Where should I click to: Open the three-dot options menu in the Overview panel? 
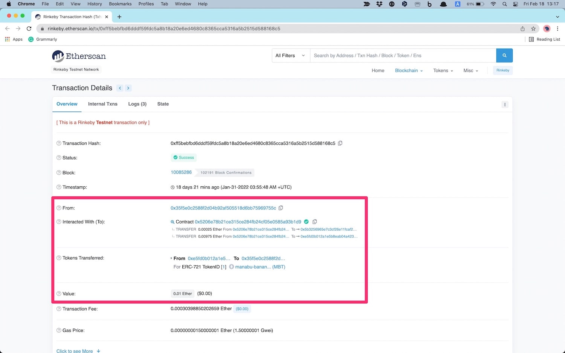505,105
